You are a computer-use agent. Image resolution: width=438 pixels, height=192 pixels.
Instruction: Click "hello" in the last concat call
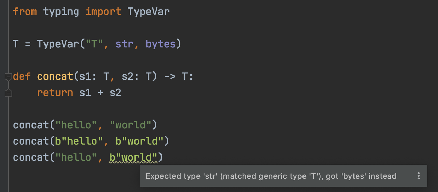tap(76, 157)
